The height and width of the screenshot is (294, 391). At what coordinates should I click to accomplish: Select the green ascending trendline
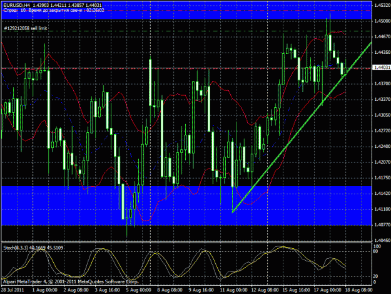302,127
